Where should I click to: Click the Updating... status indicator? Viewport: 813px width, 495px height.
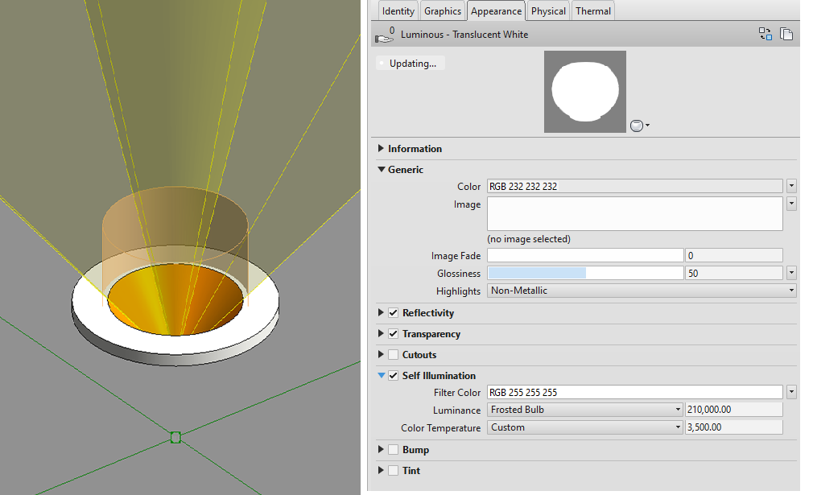(x=411, y=64)
